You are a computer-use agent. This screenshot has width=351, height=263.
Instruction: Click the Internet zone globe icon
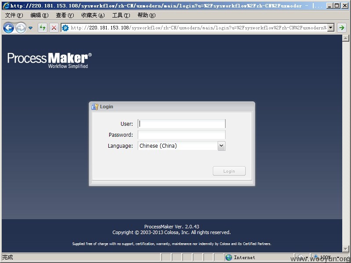229,257
